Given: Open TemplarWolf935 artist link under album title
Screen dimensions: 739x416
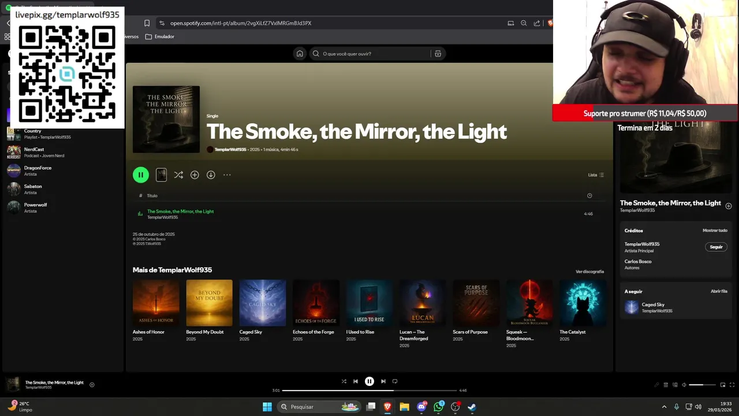Looking at the screenshot, I should [x=230, y=150].
